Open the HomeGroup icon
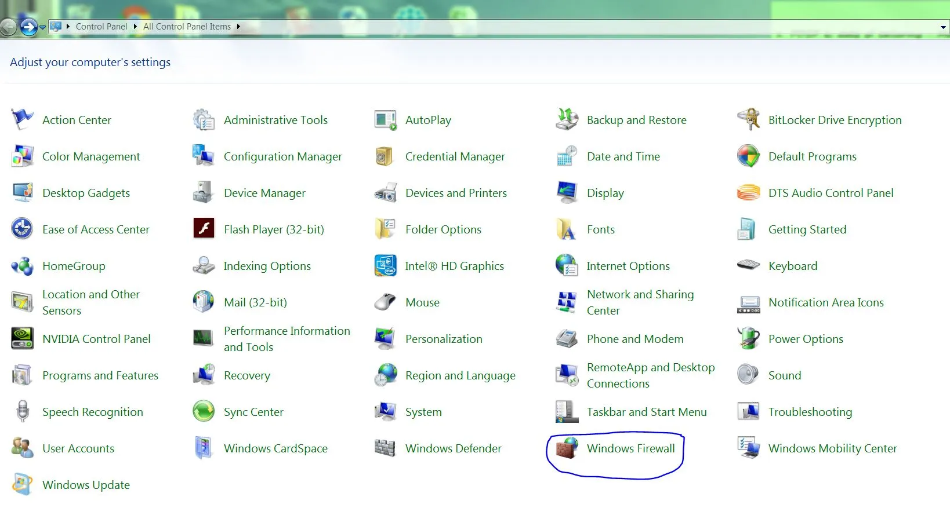Image resolution: width=950 pixels, height=508 pixels. pos(23,266)
